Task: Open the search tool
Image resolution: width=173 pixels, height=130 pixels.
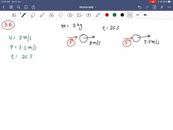Action: click(x=18, y=7)
